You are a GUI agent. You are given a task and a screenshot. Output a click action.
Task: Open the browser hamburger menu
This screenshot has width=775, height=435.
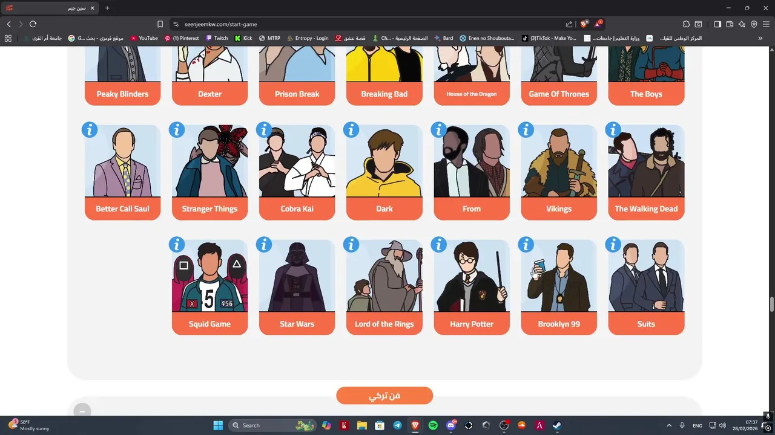click(766, 24)
